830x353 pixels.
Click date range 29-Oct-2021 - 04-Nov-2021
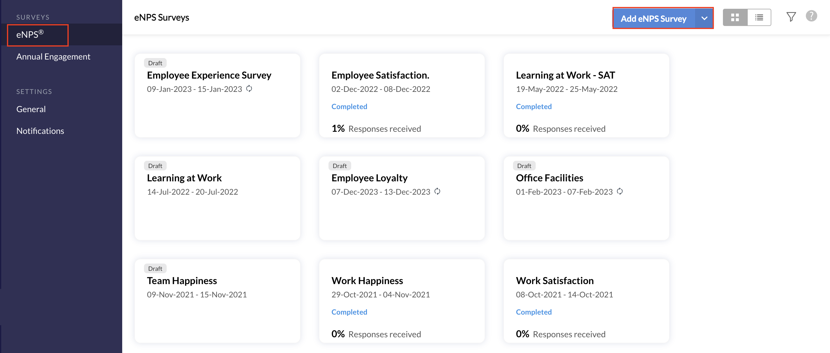[381, 294]
